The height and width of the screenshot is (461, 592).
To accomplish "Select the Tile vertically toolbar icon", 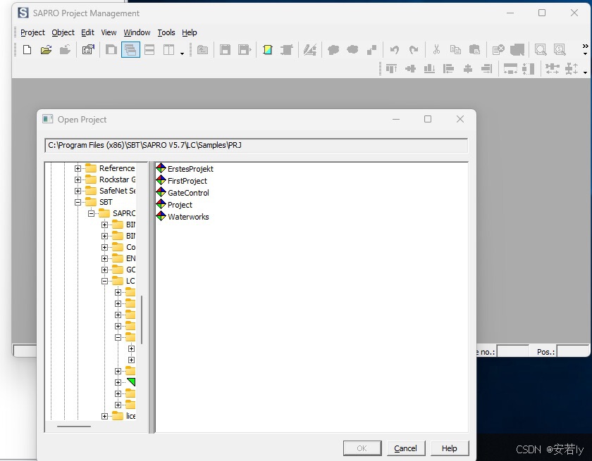I will [x=168, y=50].
